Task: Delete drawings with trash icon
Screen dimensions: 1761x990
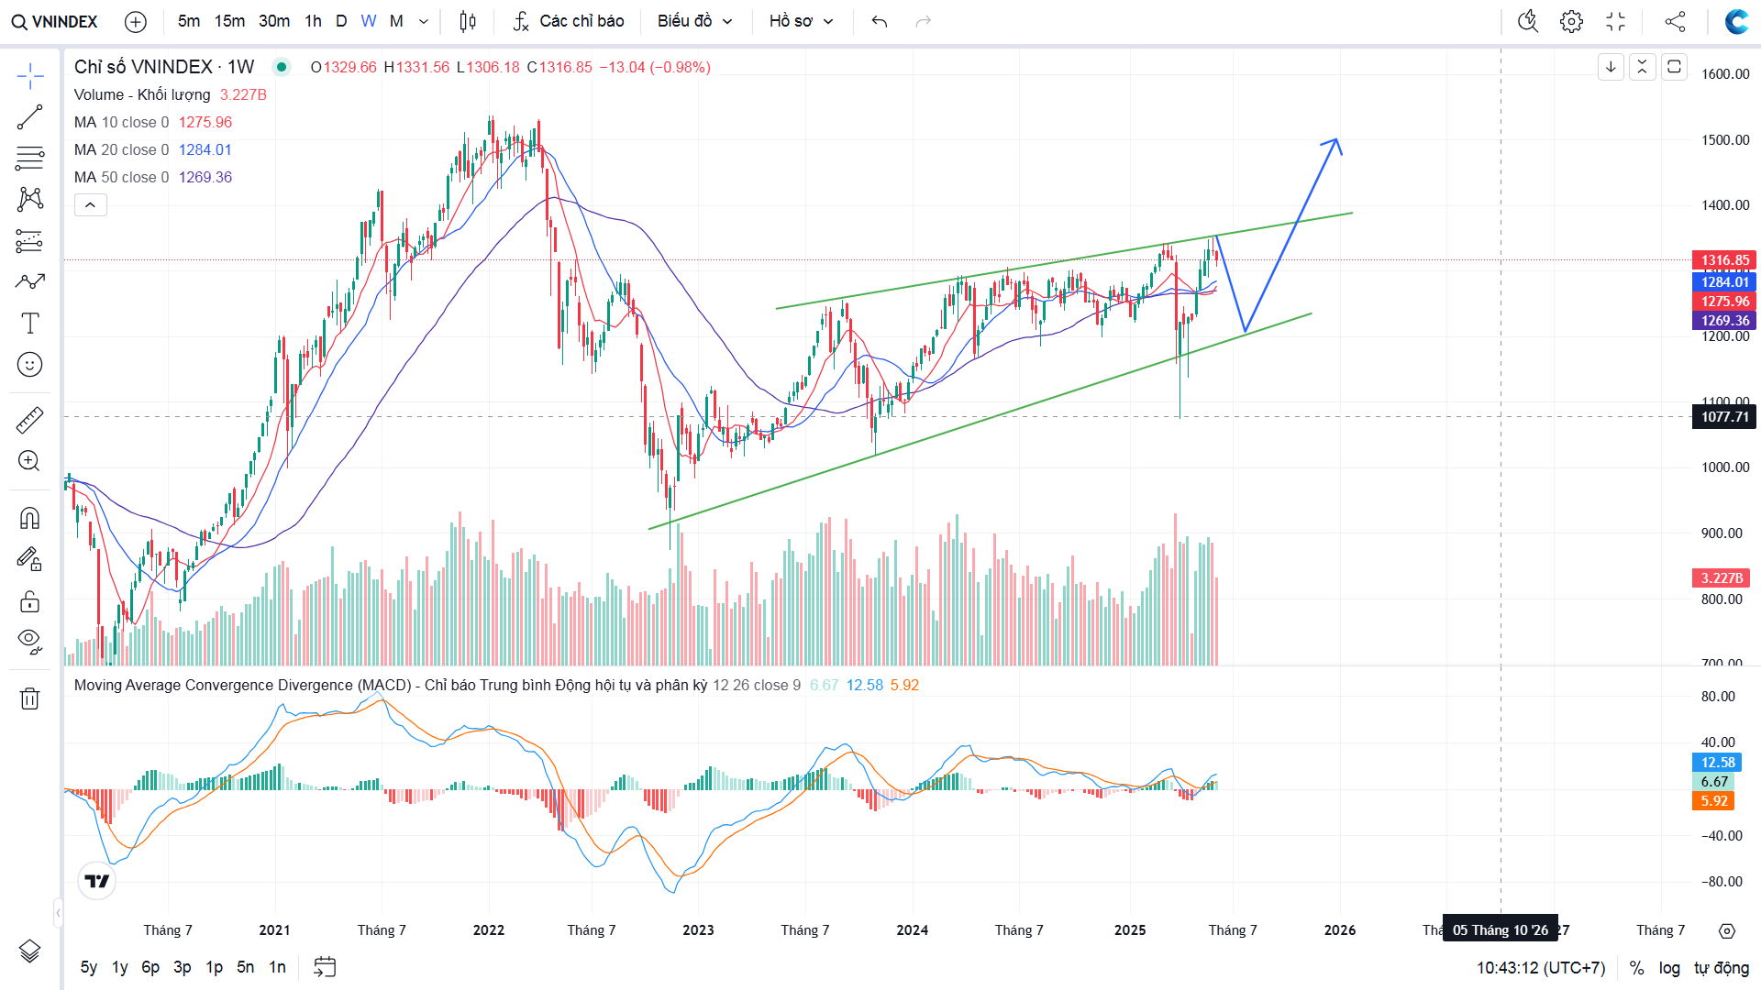Action: (29, 698)
